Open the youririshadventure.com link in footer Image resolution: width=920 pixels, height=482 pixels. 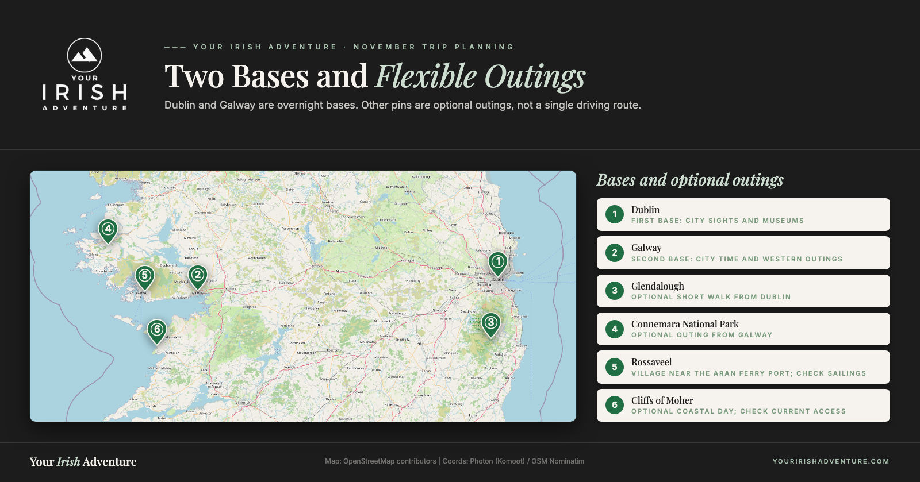[831, 461]
